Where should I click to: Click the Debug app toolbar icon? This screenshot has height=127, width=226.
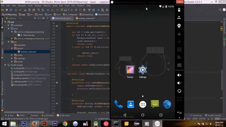click(76, 10)
